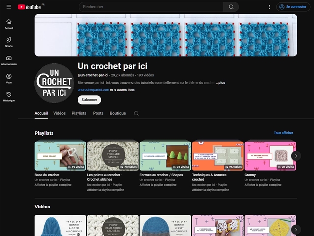Viewport: 314px width, 236px height.
Task: Open the Base du crochet playlist thumbnail
Action: (x=60, y=156)
